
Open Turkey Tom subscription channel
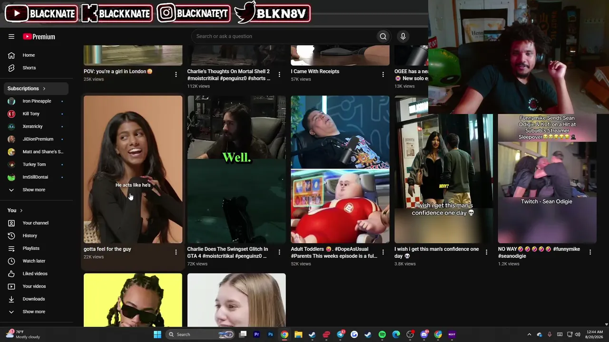click(x=34, y=164)
